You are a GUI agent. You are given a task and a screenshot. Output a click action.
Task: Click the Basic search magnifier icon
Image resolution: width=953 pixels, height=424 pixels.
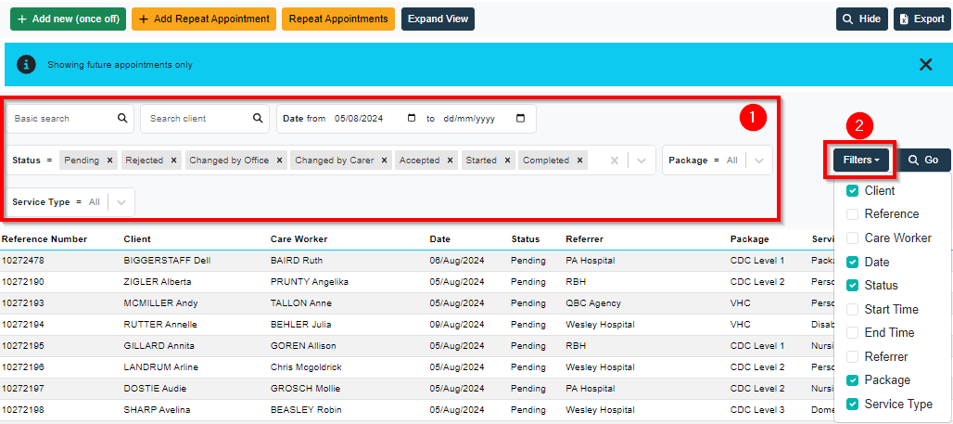pos(122,118)
